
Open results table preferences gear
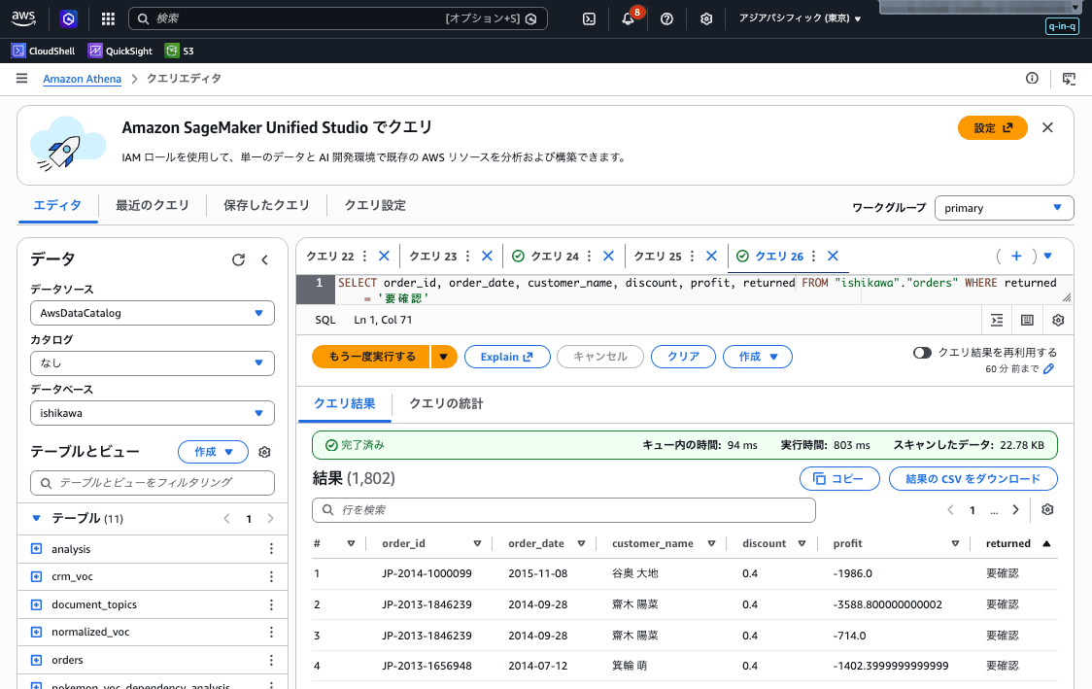pyautogui.click(x=1047, y=510)
